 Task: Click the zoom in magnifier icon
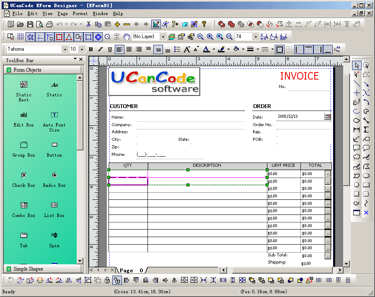click(210, 36)
